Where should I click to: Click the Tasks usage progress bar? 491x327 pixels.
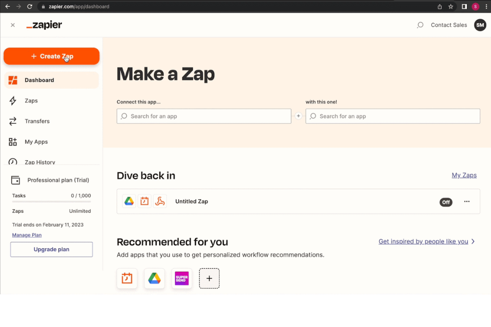click(51, 202)
